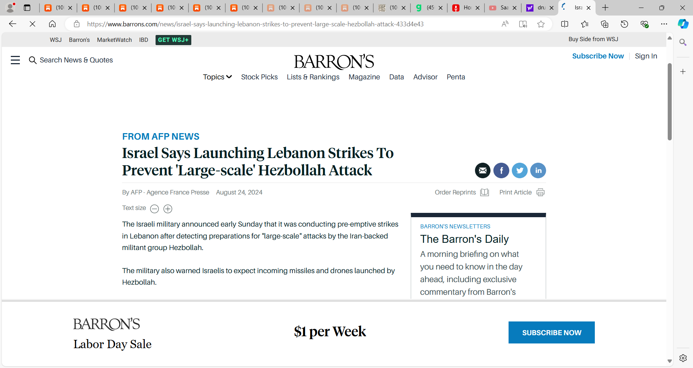
Task: Close the active 'Isra' tab
Action: coord(589,8)
